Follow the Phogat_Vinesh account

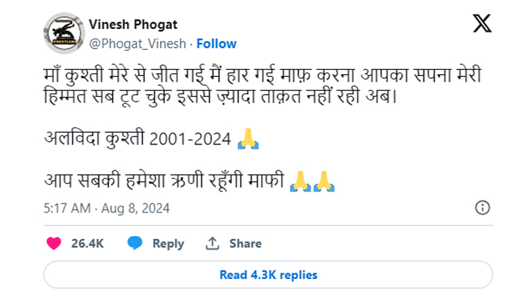tap(216, 44)
